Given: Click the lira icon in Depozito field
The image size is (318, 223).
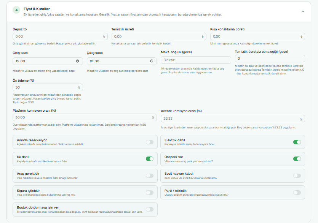Looking at the screenshot, I should click(x=104, y=36).
